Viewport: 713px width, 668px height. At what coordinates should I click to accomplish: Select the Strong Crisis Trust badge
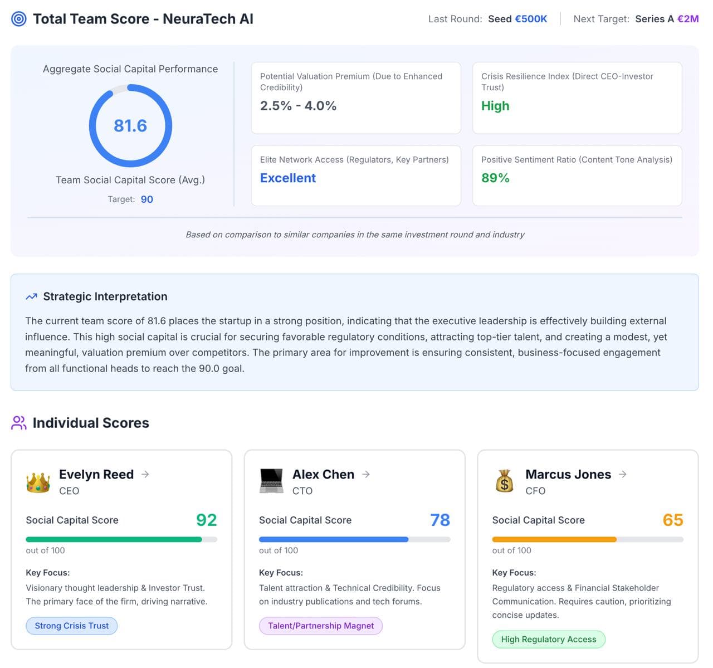(71, 626)
